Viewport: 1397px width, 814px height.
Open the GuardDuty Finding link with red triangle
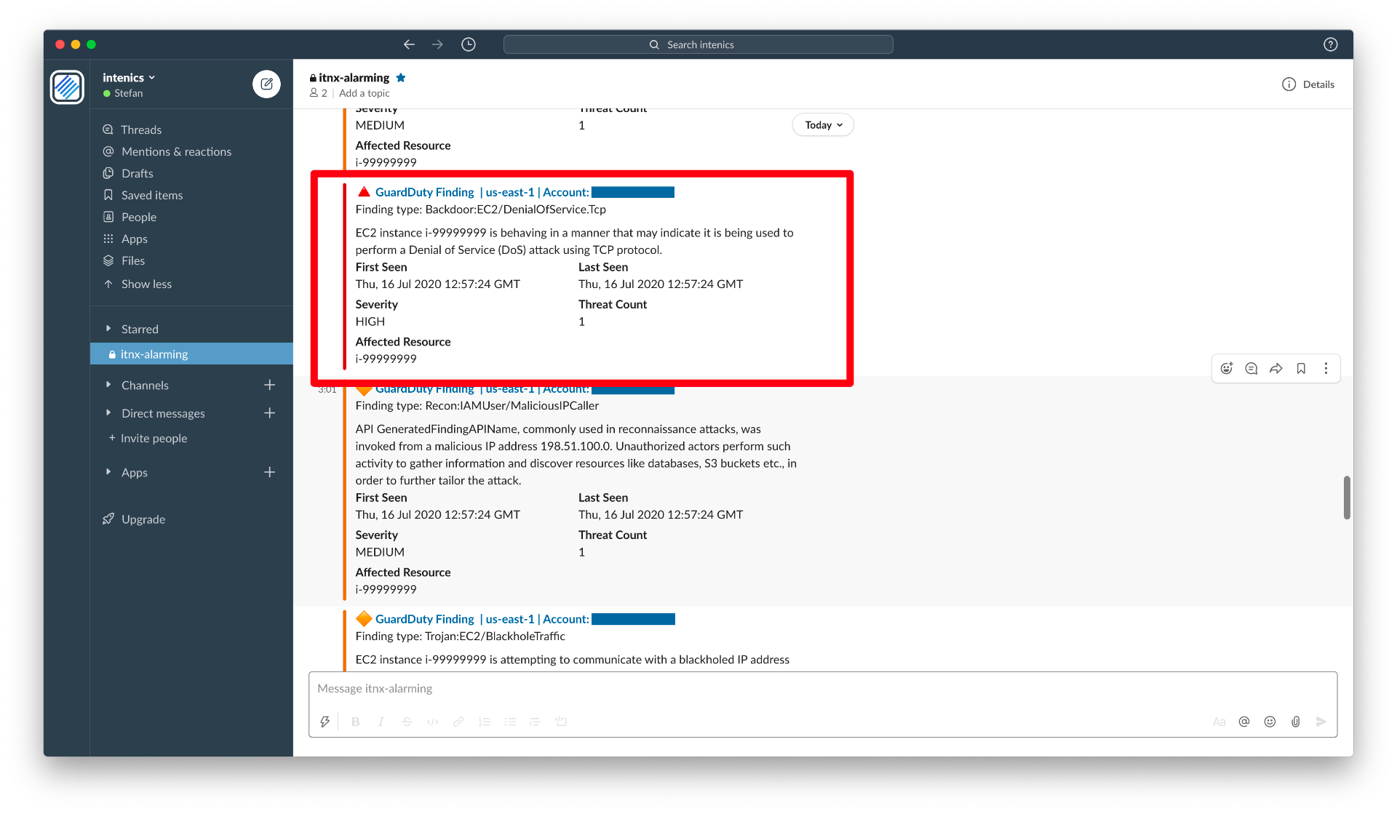tap(424, 192)
